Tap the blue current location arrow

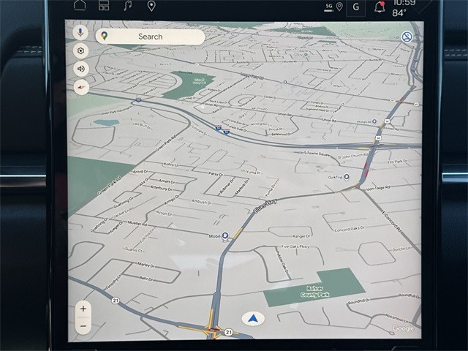click(253, 319)
